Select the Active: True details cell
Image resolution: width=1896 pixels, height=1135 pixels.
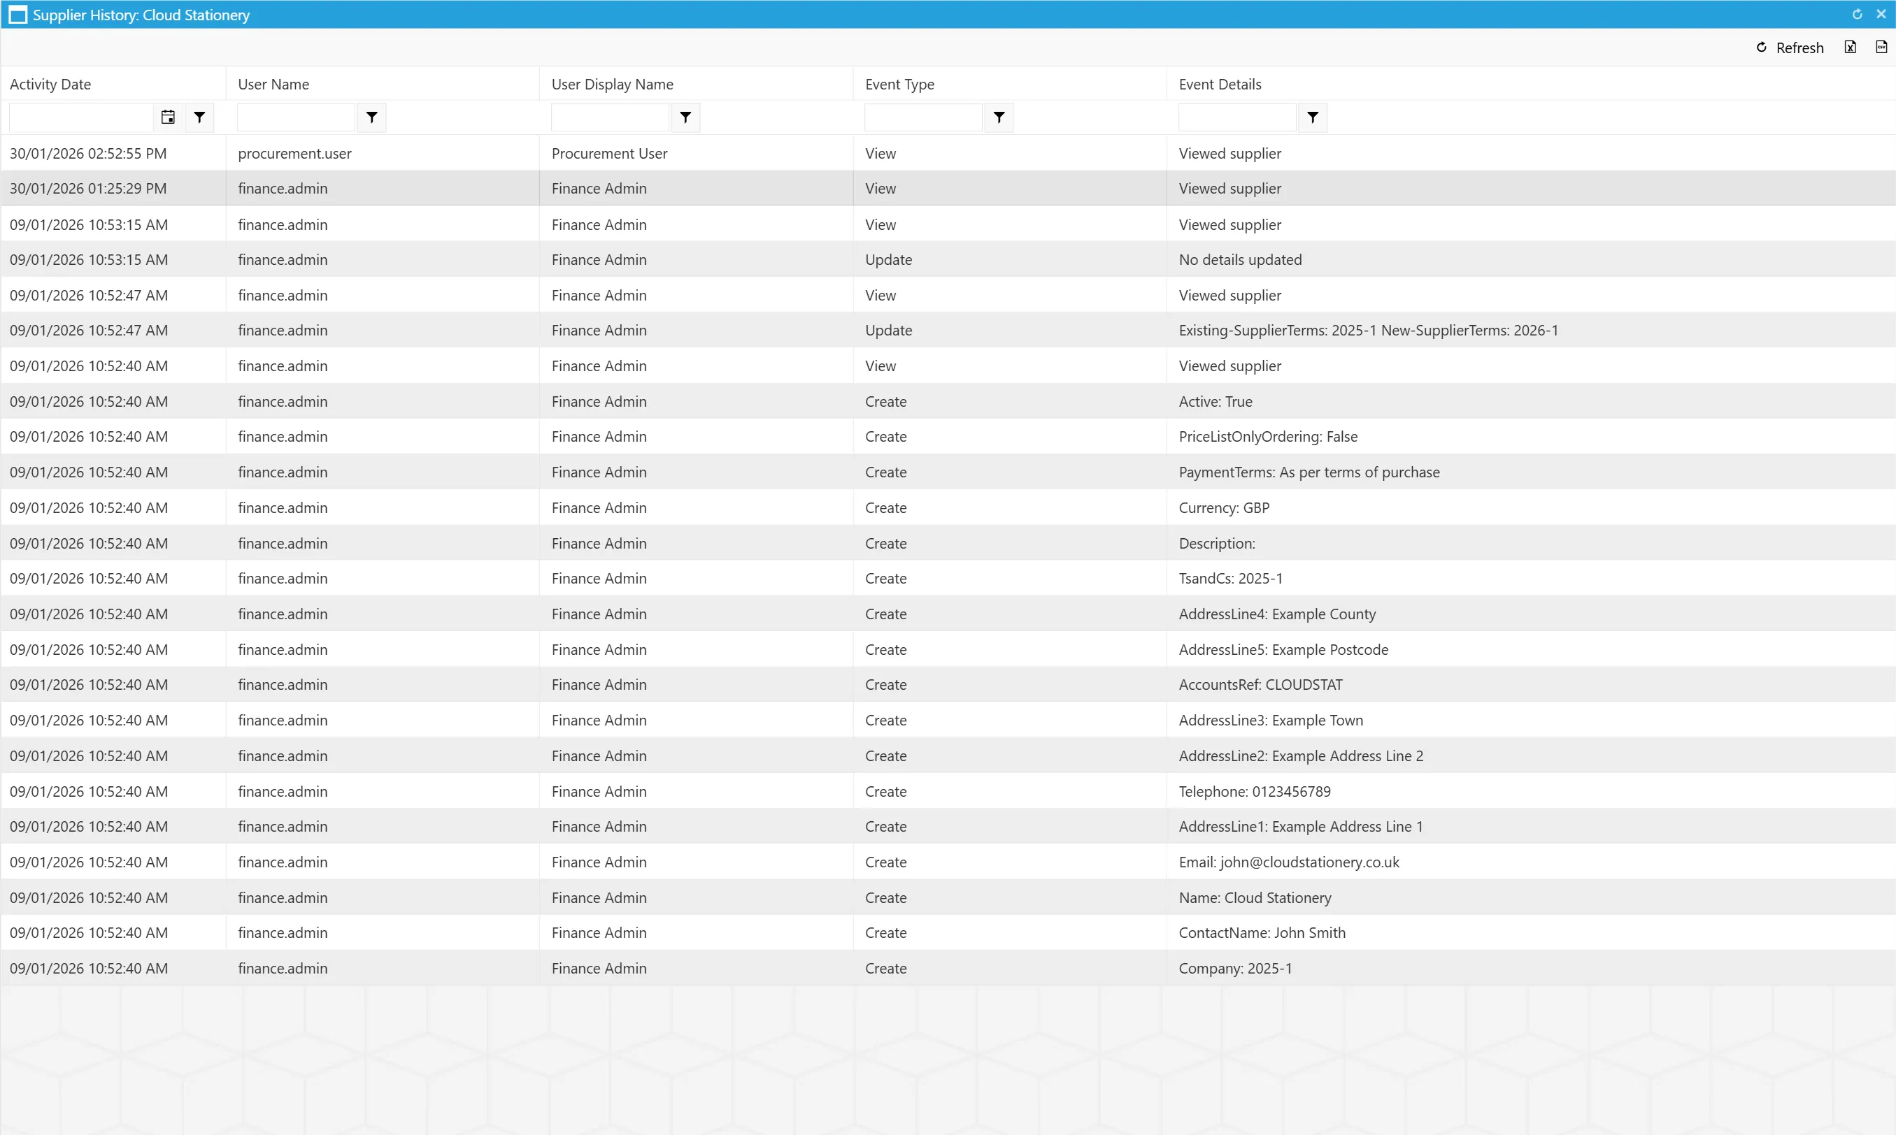coord(1531,402)
